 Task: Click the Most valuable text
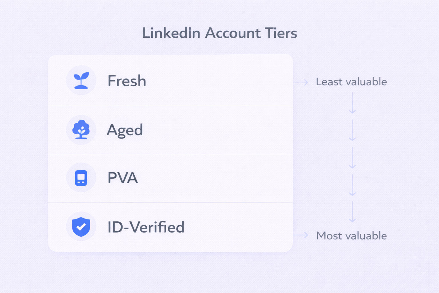tap(351, 236)
